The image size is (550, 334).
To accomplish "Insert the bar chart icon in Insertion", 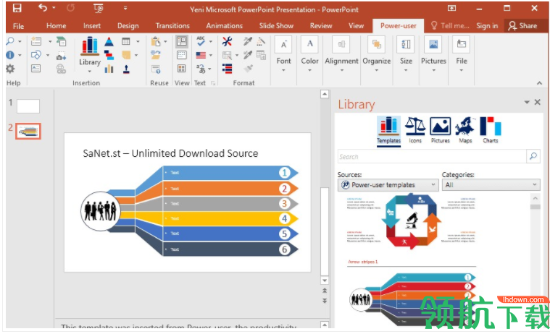I will tap(109, 69).
